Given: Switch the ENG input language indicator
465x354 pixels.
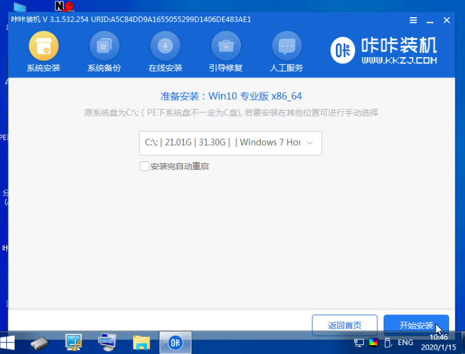Looking at the screenshot, I should [405, 343].
